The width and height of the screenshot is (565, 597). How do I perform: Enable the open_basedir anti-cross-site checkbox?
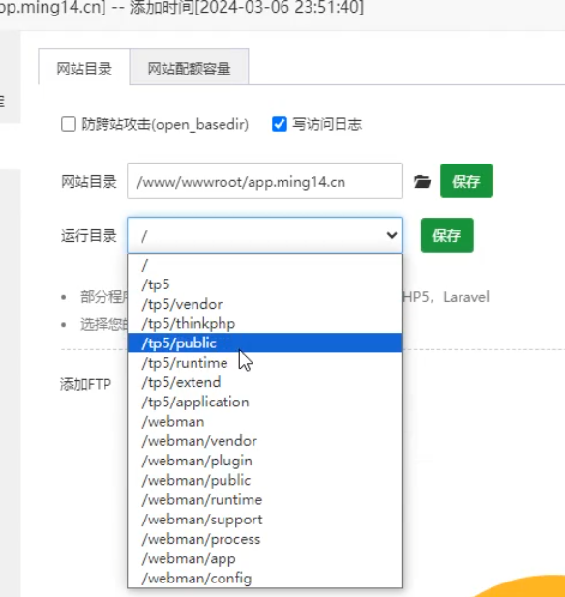[x=69, y=124]
